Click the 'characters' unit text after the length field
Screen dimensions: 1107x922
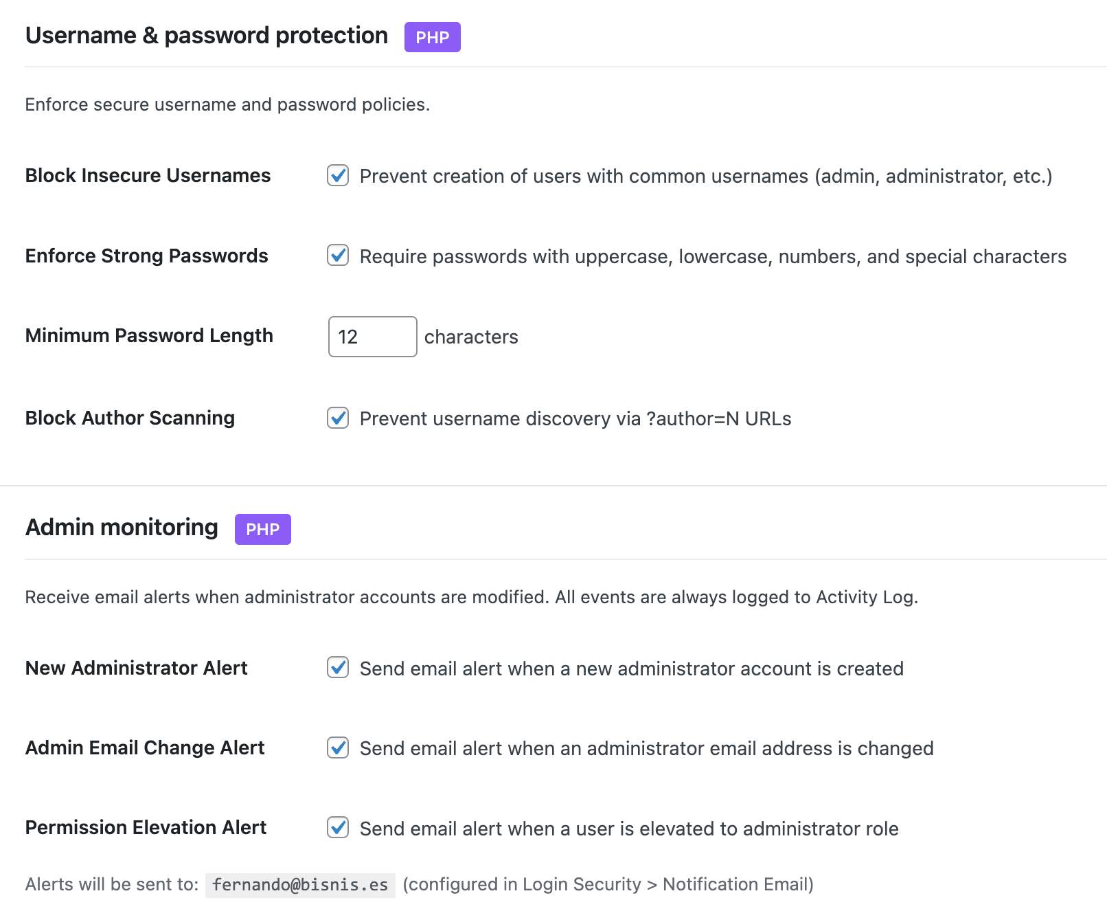click(471, 337)
